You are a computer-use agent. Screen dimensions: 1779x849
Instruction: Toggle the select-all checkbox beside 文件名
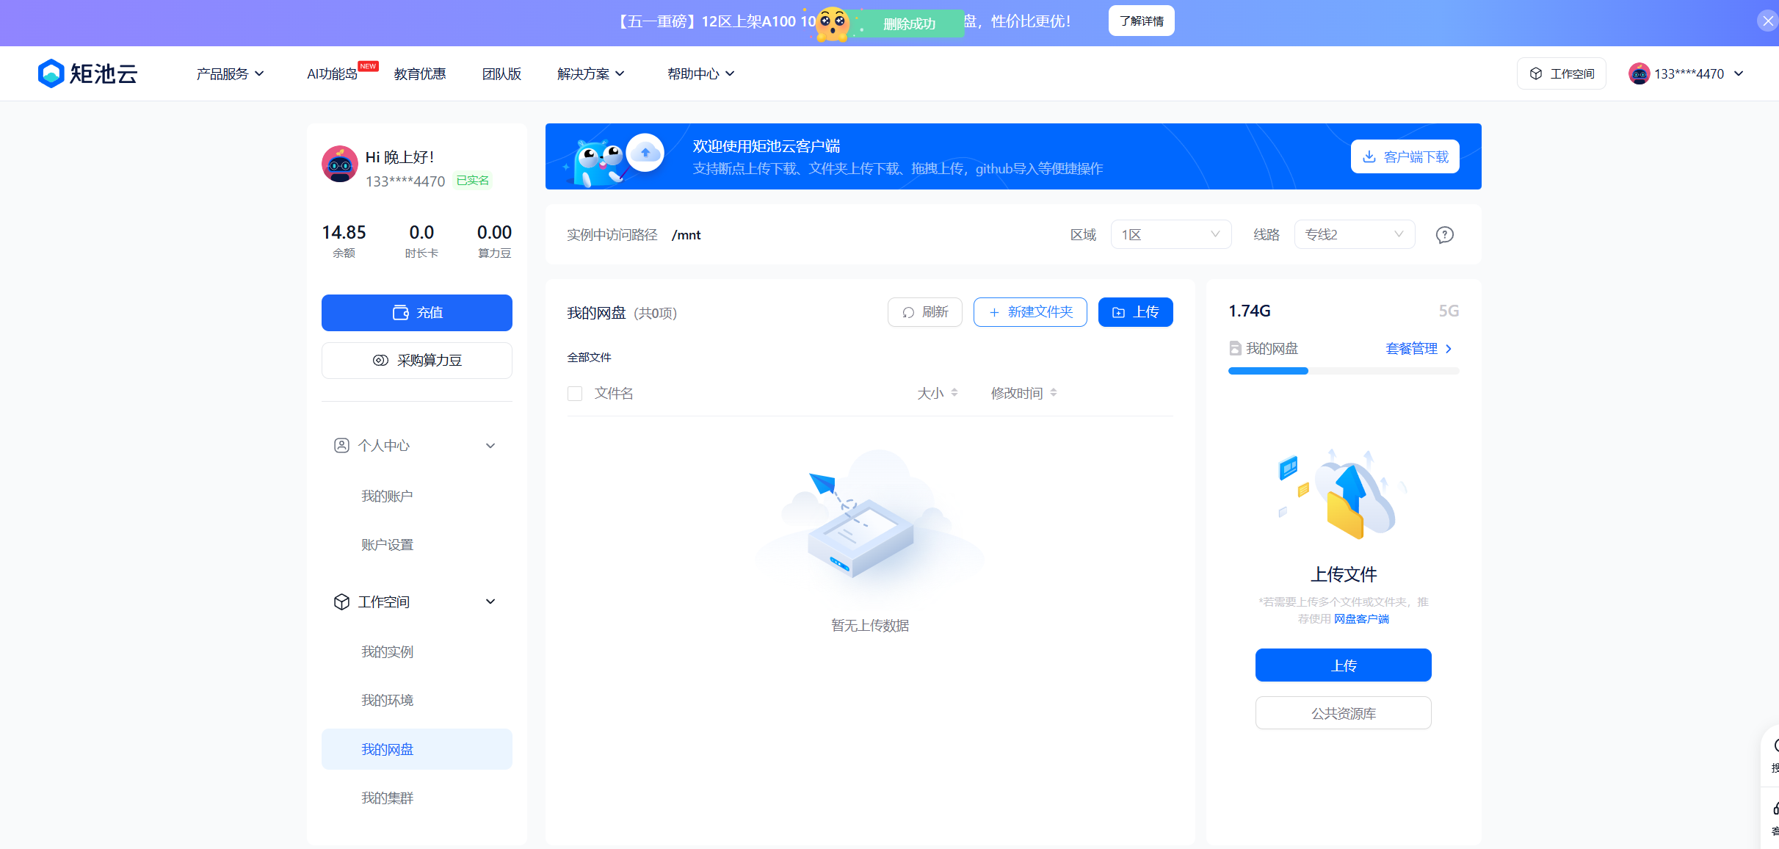pyautogui.click(x=575, y=394)
